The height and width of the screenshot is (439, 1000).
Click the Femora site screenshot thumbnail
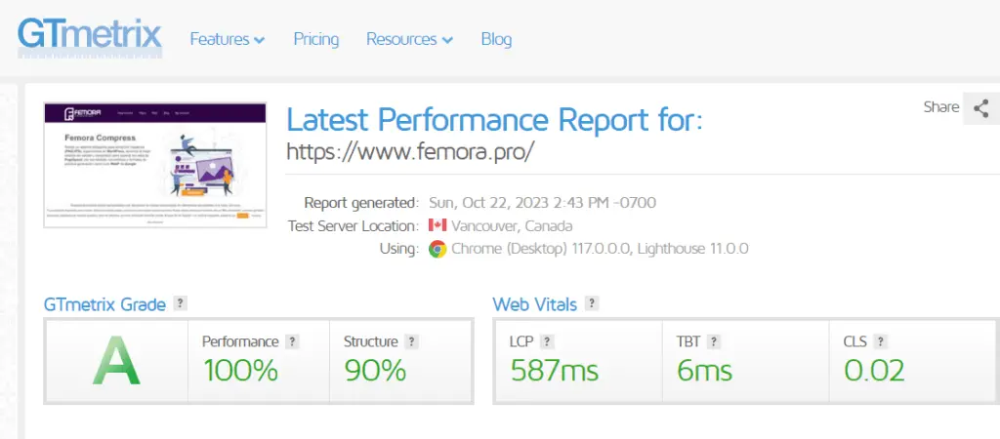coord(155,165)
